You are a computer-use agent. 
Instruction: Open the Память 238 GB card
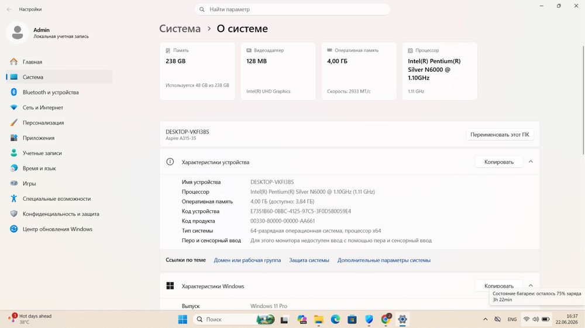[x=197, y=71]
